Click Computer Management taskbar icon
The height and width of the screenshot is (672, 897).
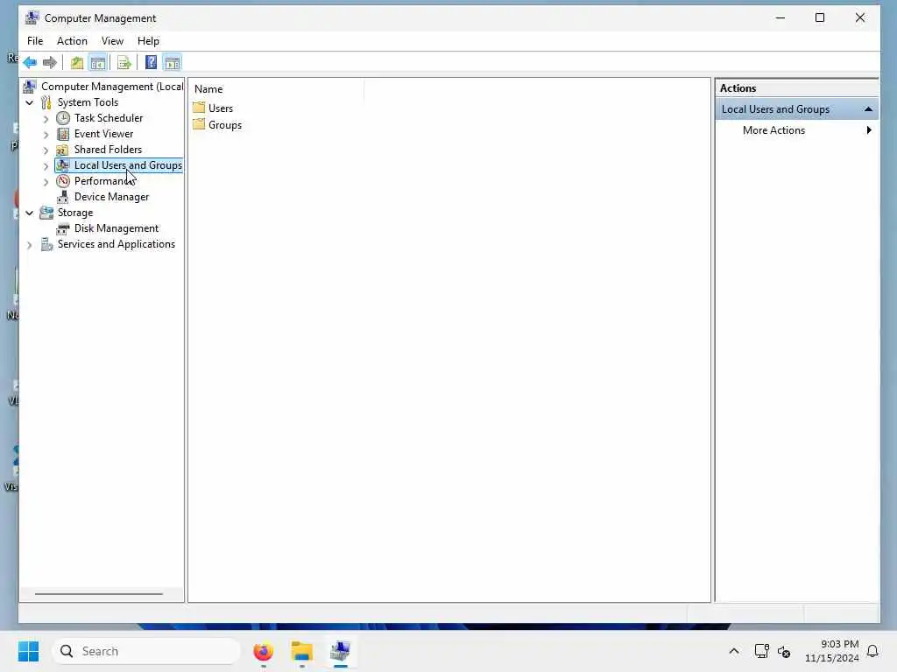click(x=341, y=651)
